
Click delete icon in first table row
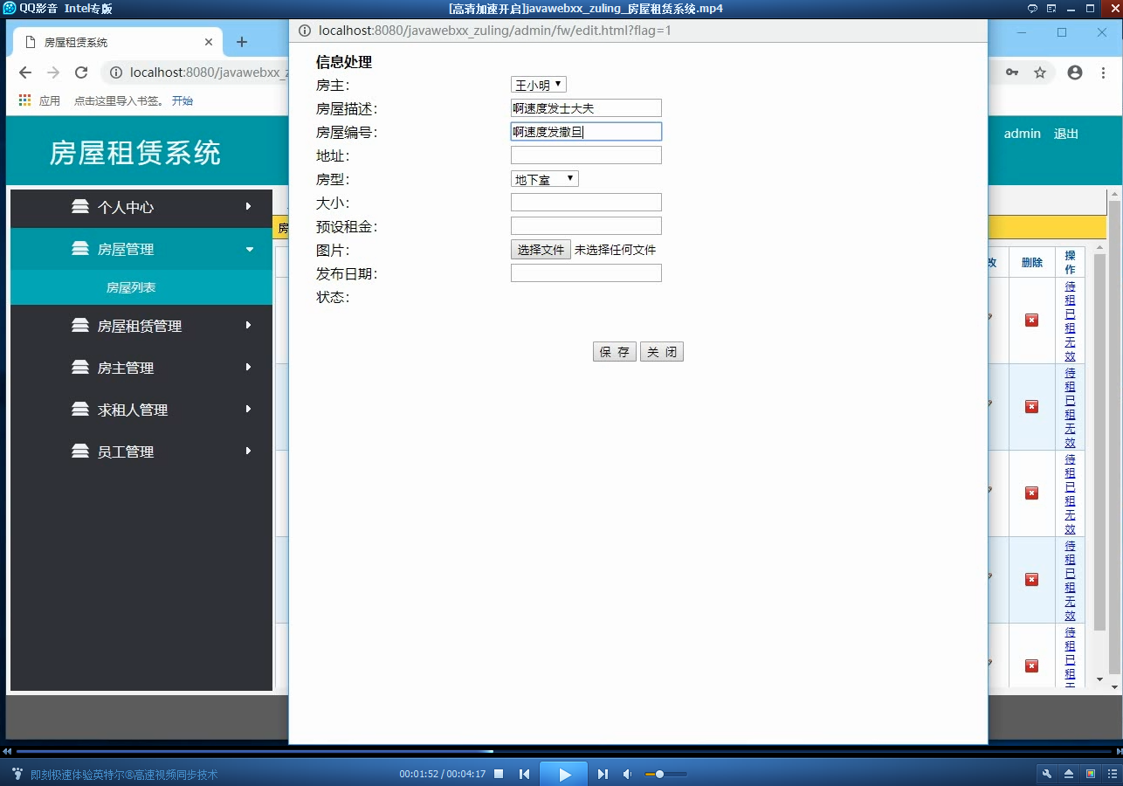(x=1031, y=321)
